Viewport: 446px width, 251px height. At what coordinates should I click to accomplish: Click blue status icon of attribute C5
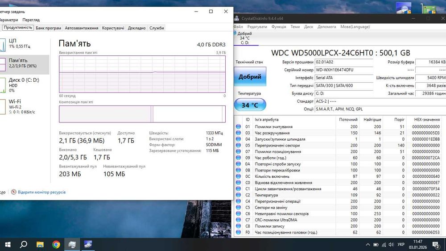pyautogui.click(x=238, y=207)
